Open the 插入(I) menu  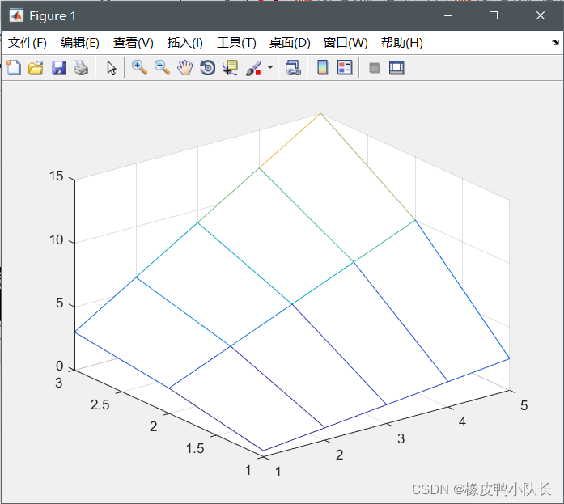coord(184,43)
